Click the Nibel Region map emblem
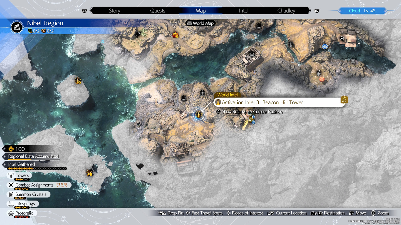 [17, 27]
